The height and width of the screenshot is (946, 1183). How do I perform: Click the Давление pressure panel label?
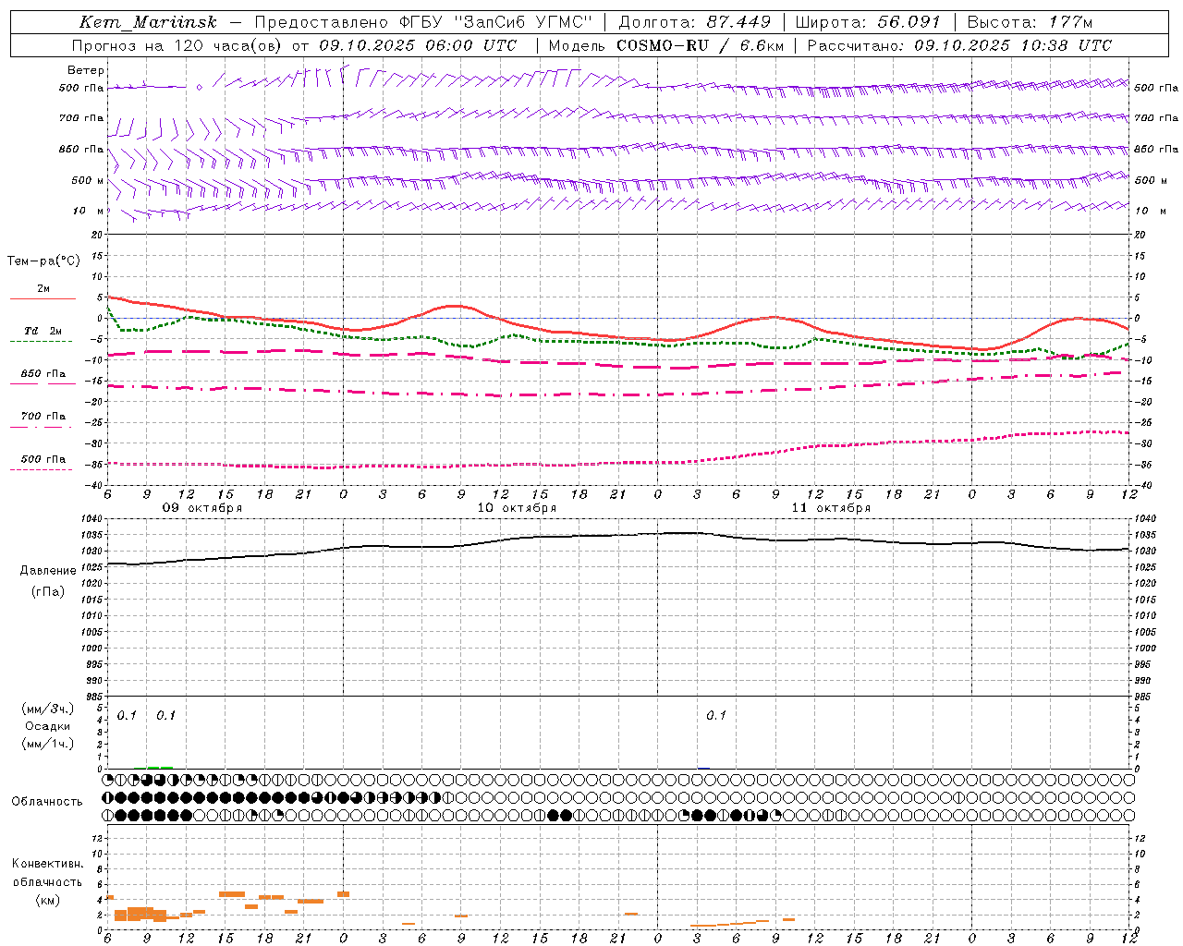[48, 571]
